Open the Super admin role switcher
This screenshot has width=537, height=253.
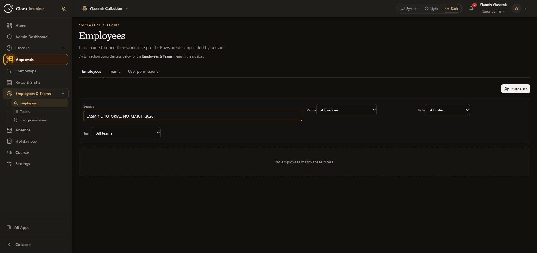(493, 12)
